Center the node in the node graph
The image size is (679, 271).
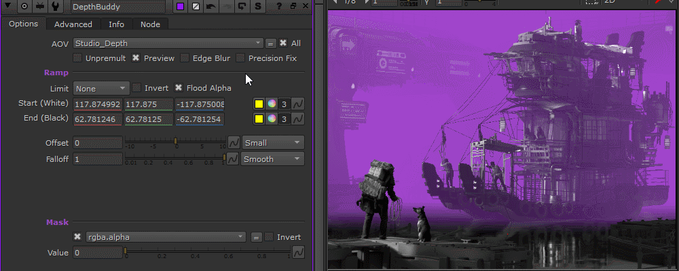24,6
